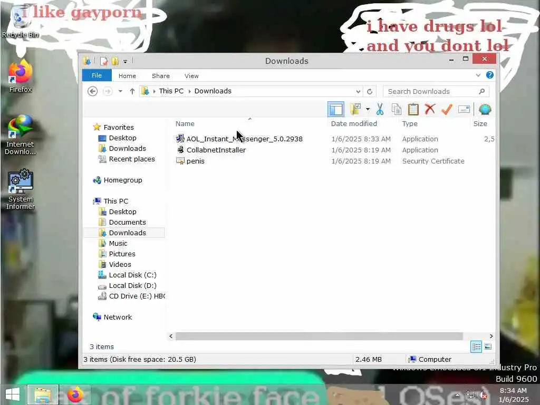Go up one folder level
This screenshot has width=540, height=405.
pos(132,91)
